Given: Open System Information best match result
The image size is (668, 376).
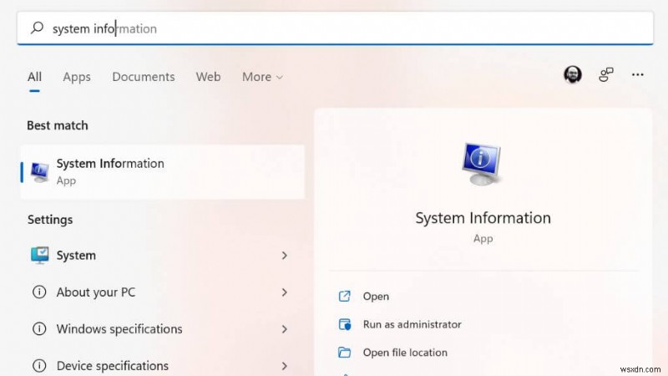Looking at the screenshot, I should [x=163, y=172].
